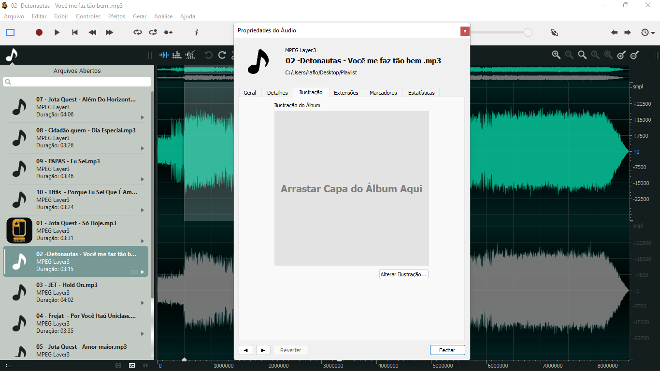Click the red Record button
This screenshot has width=660, height=371.
pyautogui.click(x=39, y=32)
